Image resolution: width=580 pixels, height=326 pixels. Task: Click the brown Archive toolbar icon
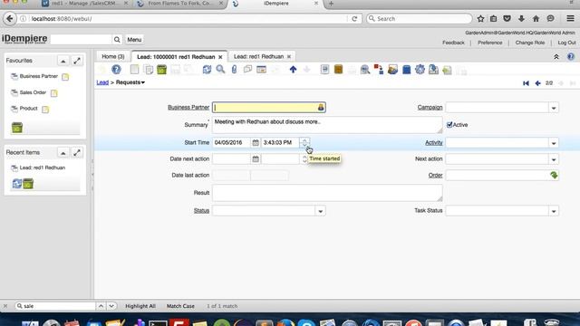point(338,69)
